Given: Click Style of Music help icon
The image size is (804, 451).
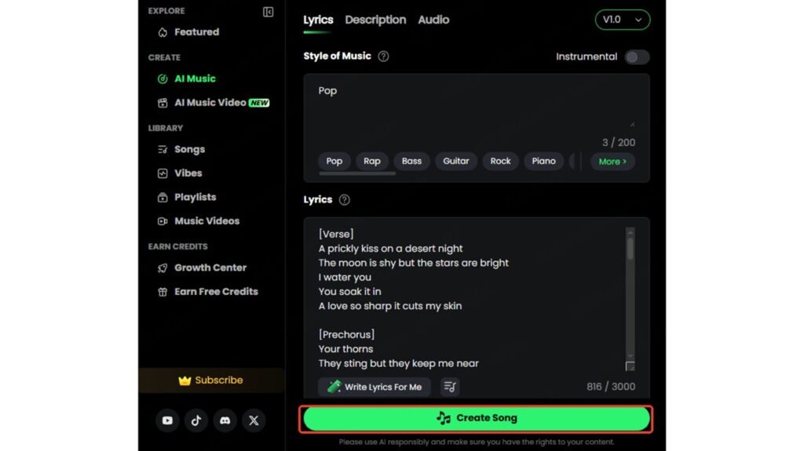Looking at the screenshot, I should 383,56.
